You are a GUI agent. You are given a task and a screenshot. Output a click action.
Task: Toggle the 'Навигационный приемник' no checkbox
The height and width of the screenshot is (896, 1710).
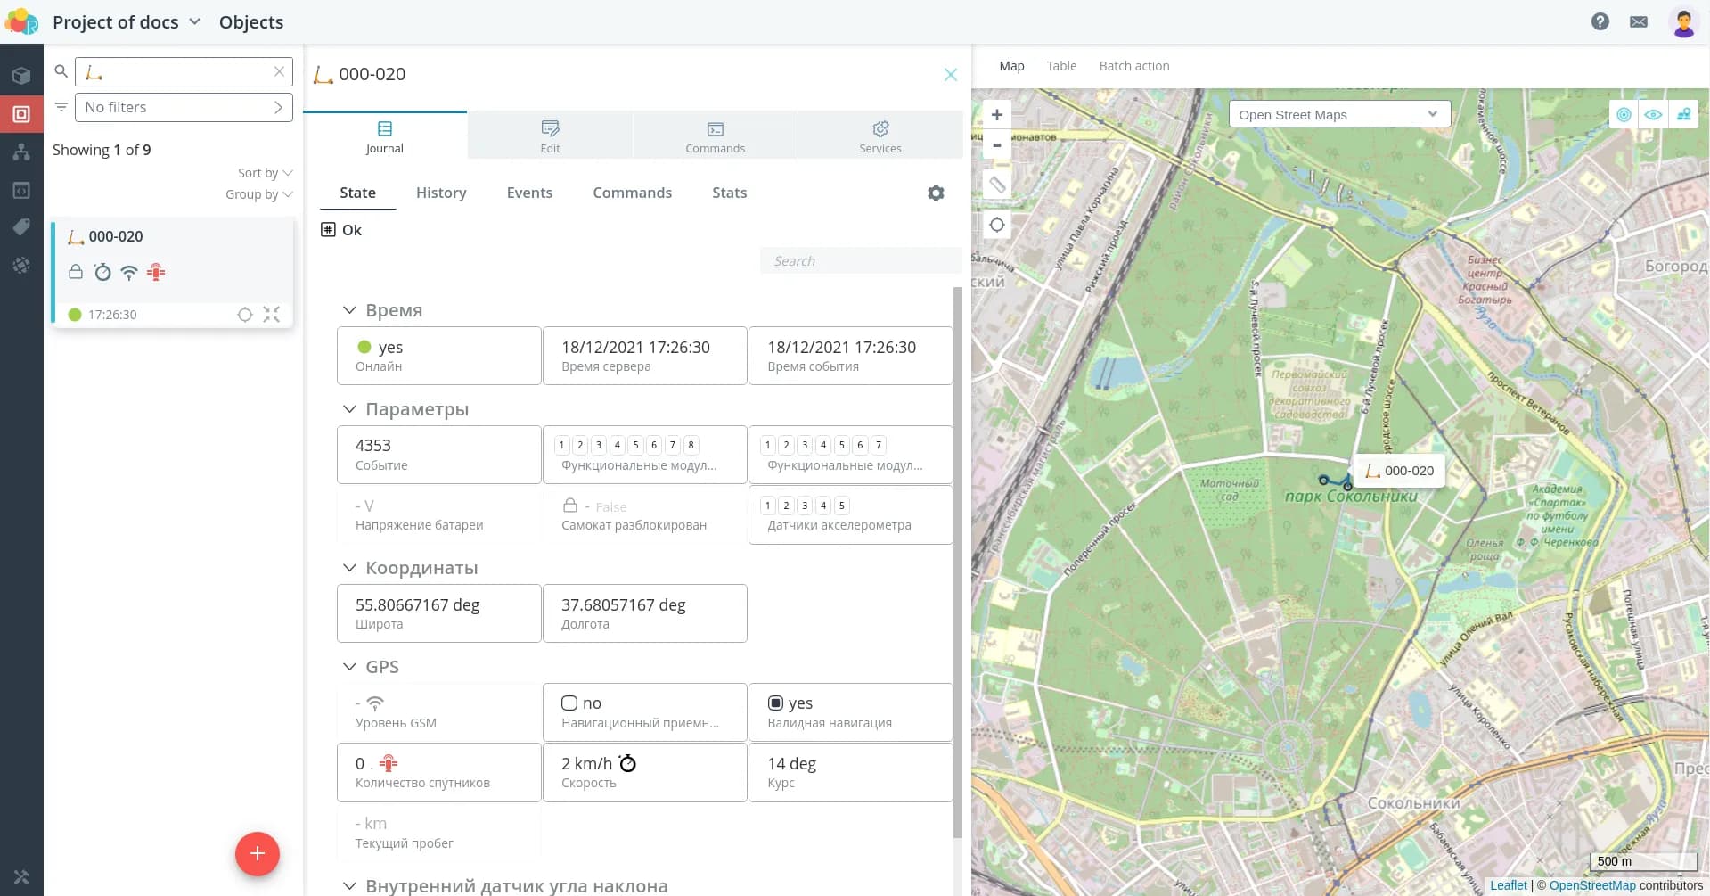pyautogui.click(x=569, y=703)
